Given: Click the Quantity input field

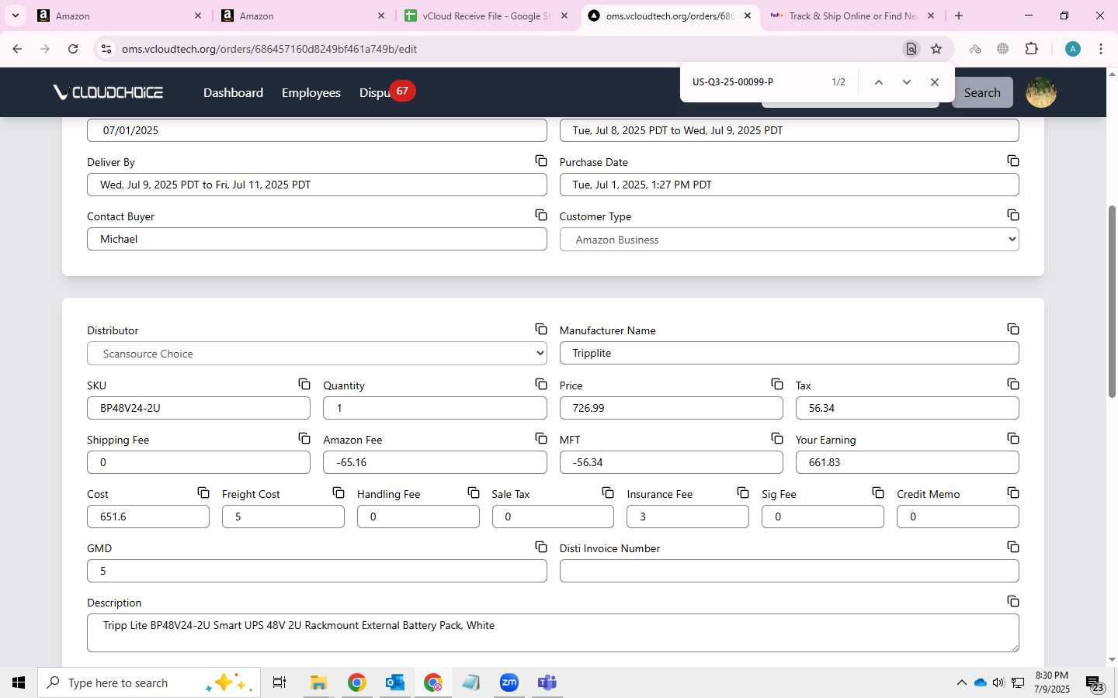Looking at the screenshot, I should (x=435, y=408).
